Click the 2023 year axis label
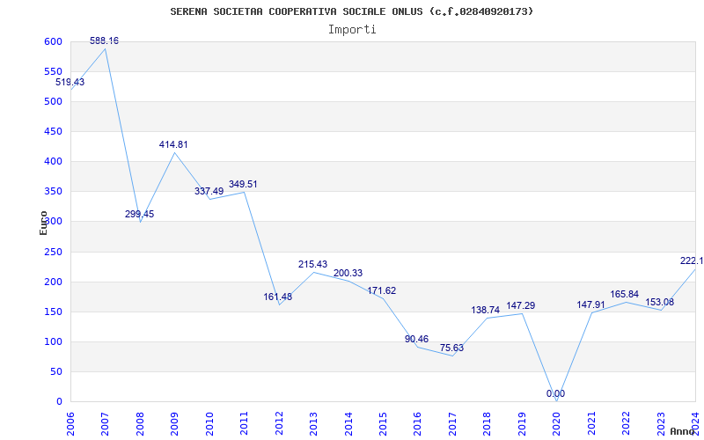This screenshot has height=440, width=704. coord(661,424)
